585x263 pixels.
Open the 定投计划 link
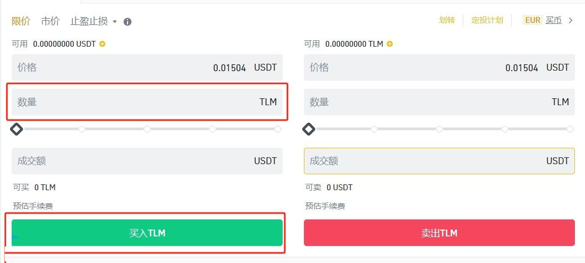tap(487, 20)
